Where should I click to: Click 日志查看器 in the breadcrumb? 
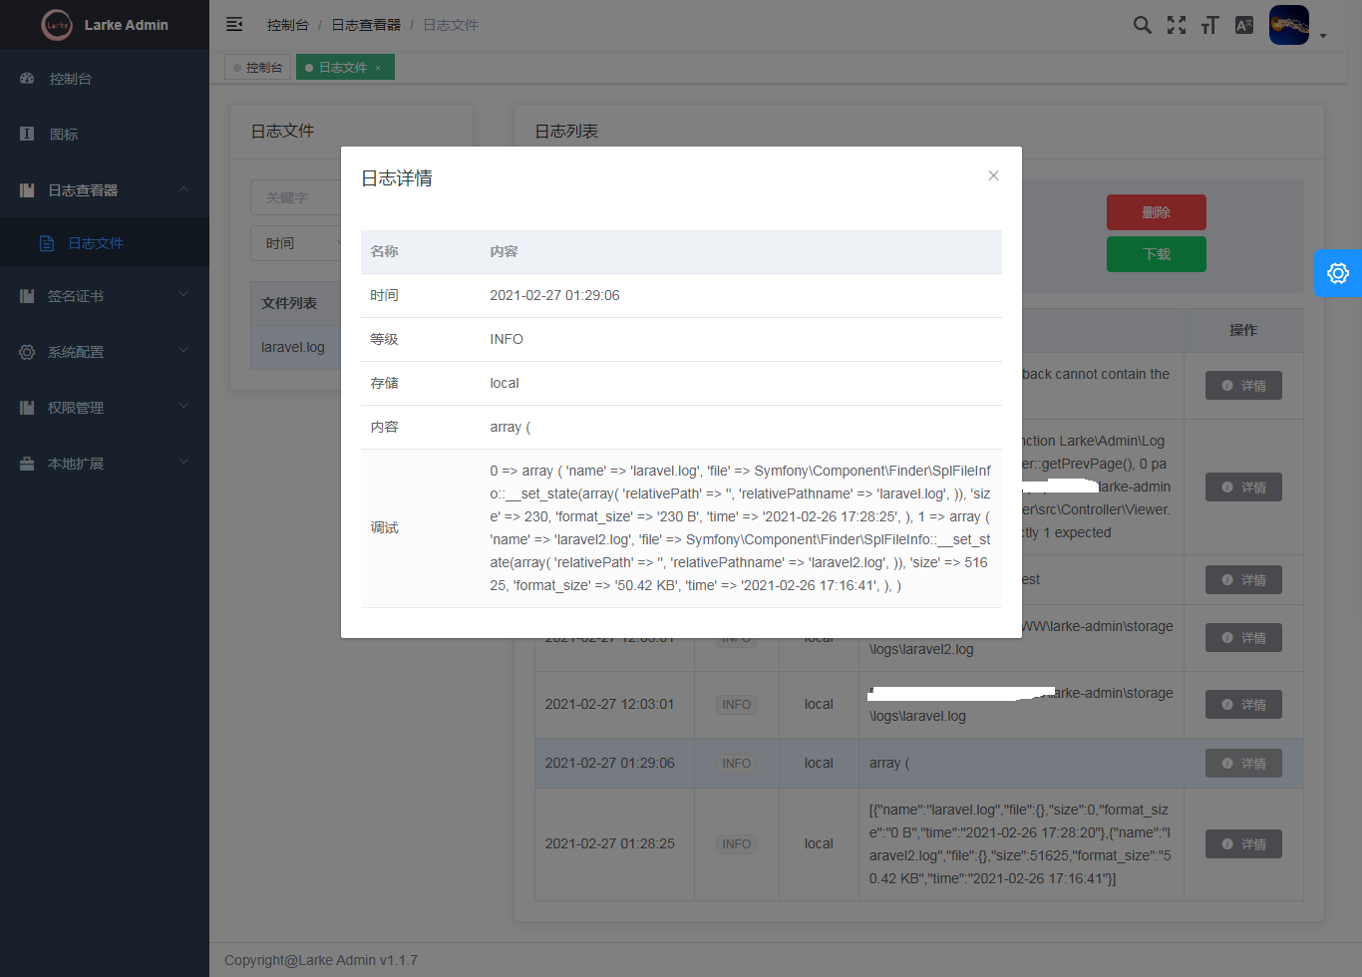click(367, 25)
